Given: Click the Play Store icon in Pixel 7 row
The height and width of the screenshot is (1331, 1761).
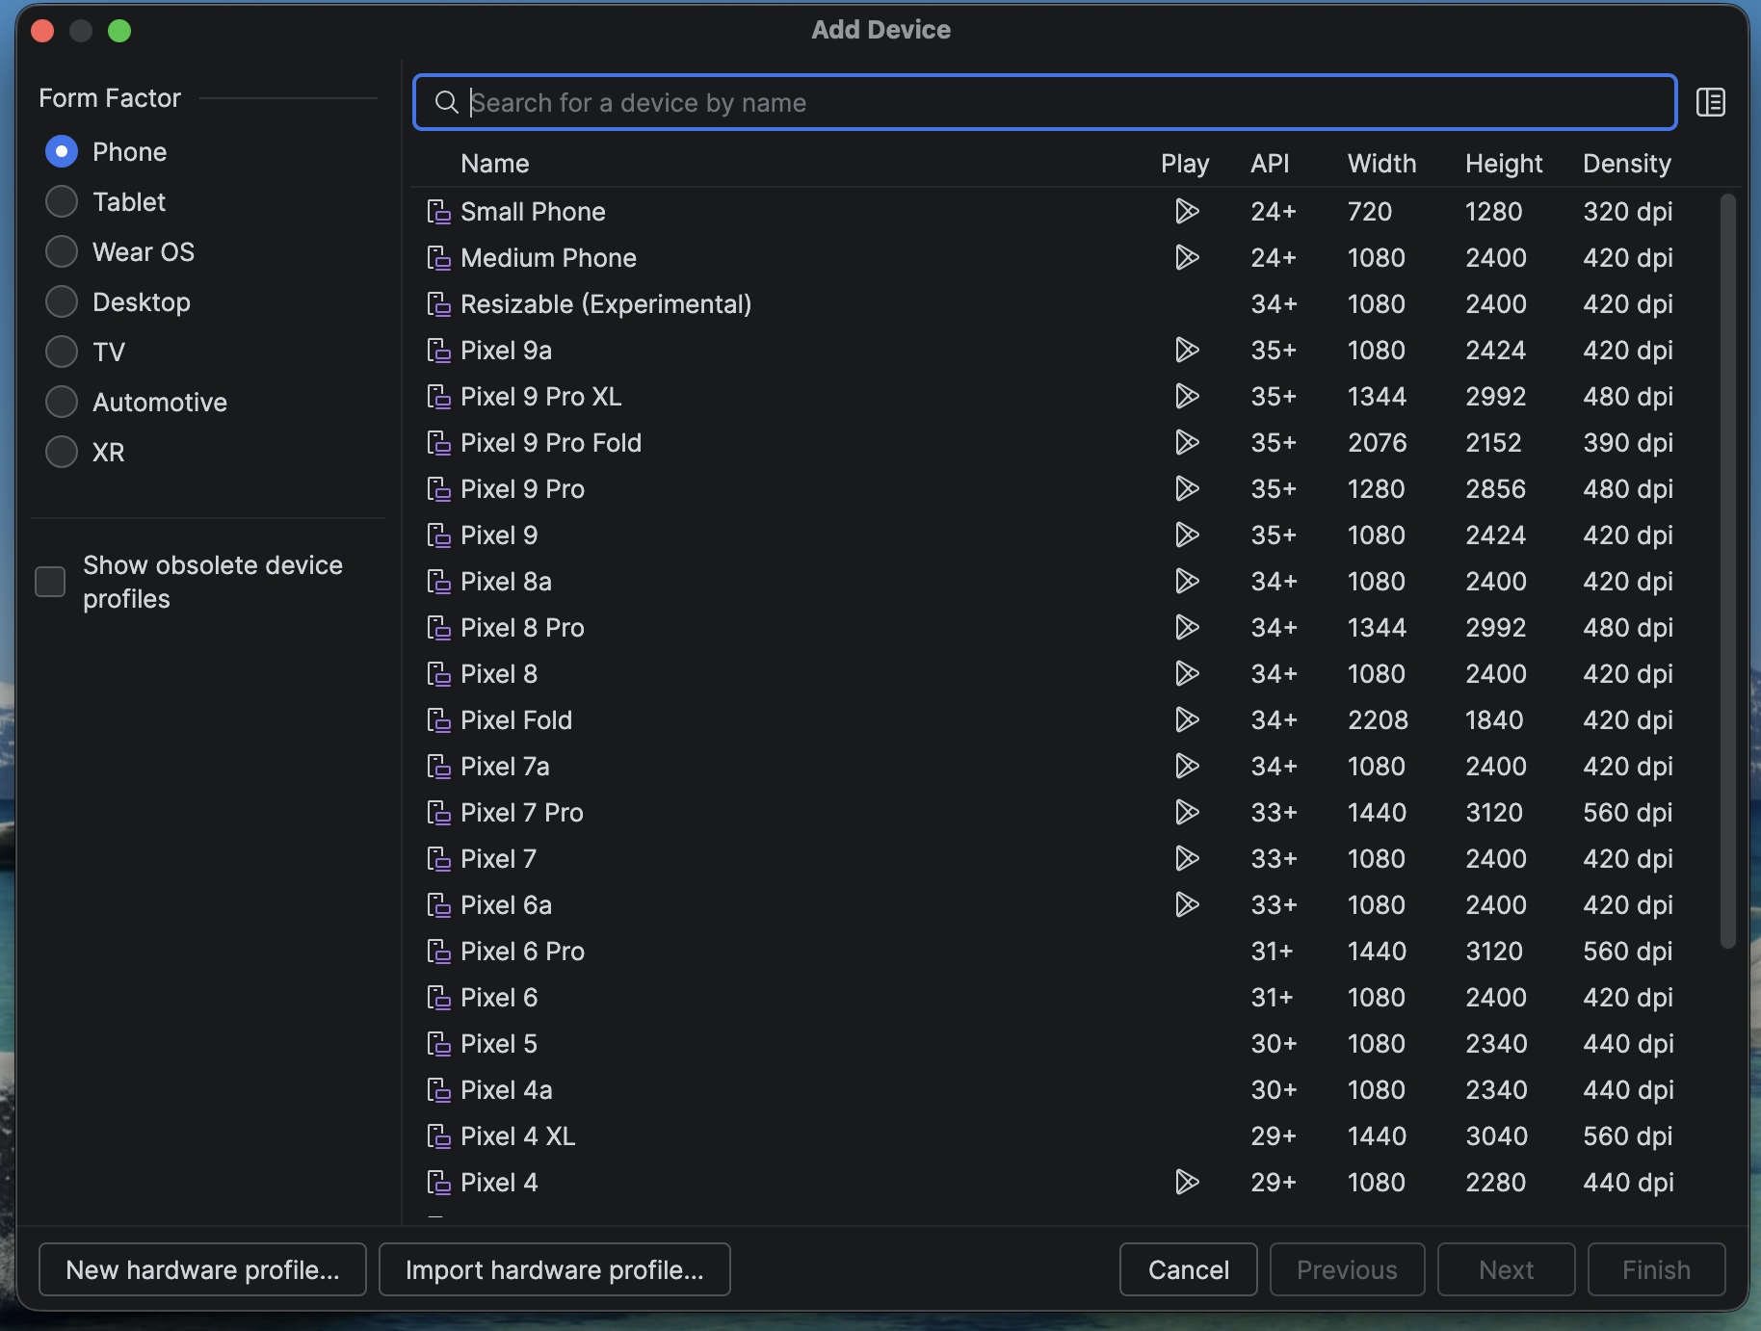Looking at the screenshot, I should (x=1186, y=859).
